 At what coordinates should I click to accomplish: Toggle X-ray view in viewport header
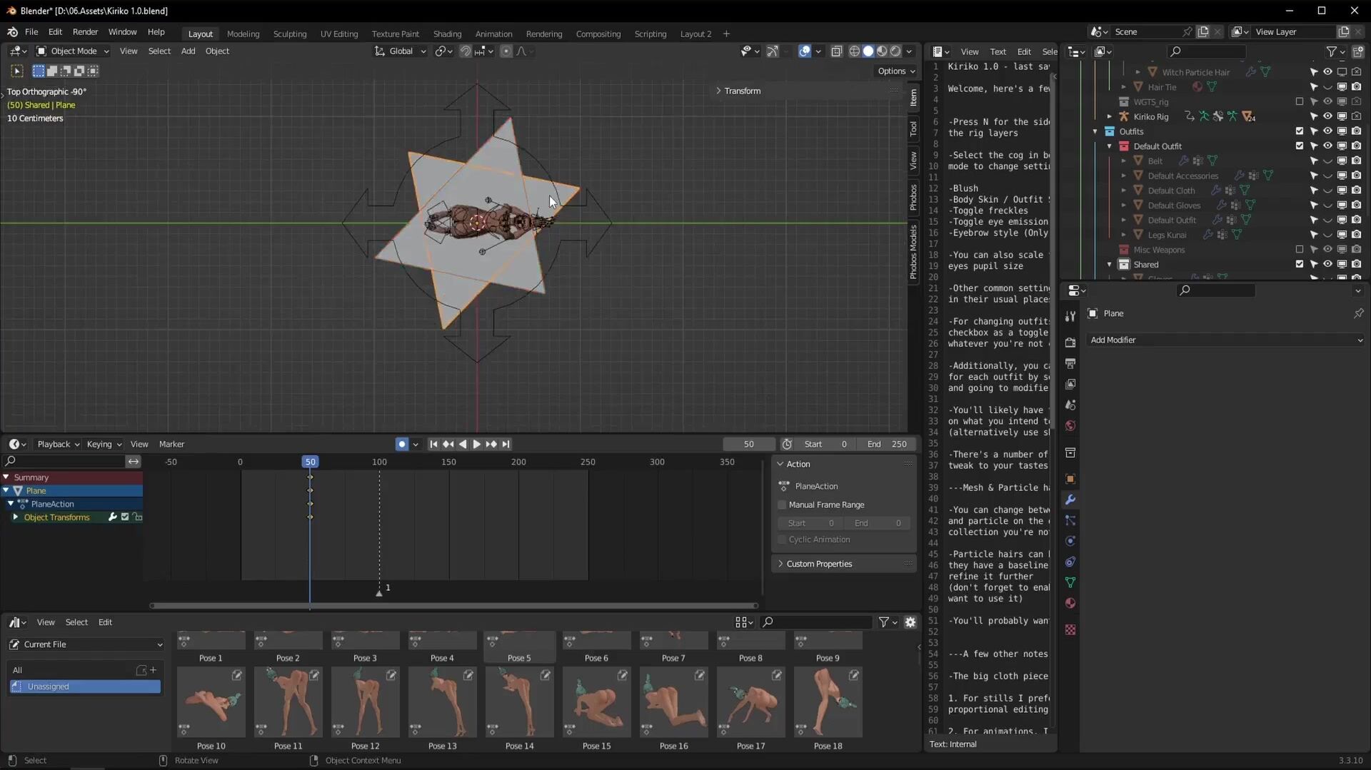836,51
